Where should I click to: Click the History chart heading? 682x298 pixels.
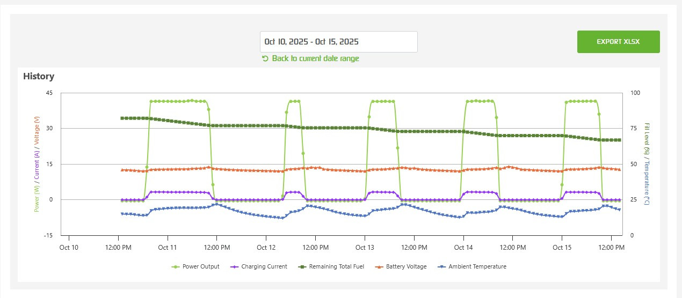click(39, 76)
